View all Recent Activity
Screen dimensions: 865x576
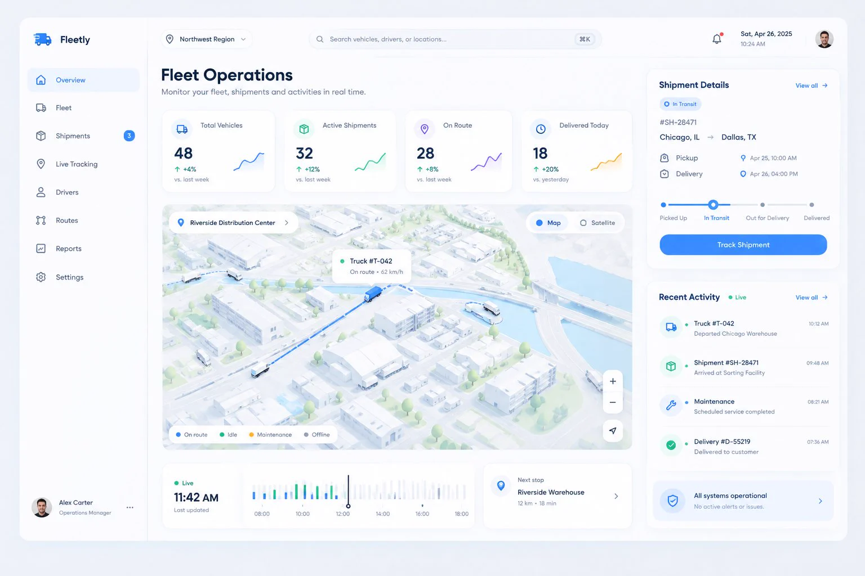click(x=812, y=298)
